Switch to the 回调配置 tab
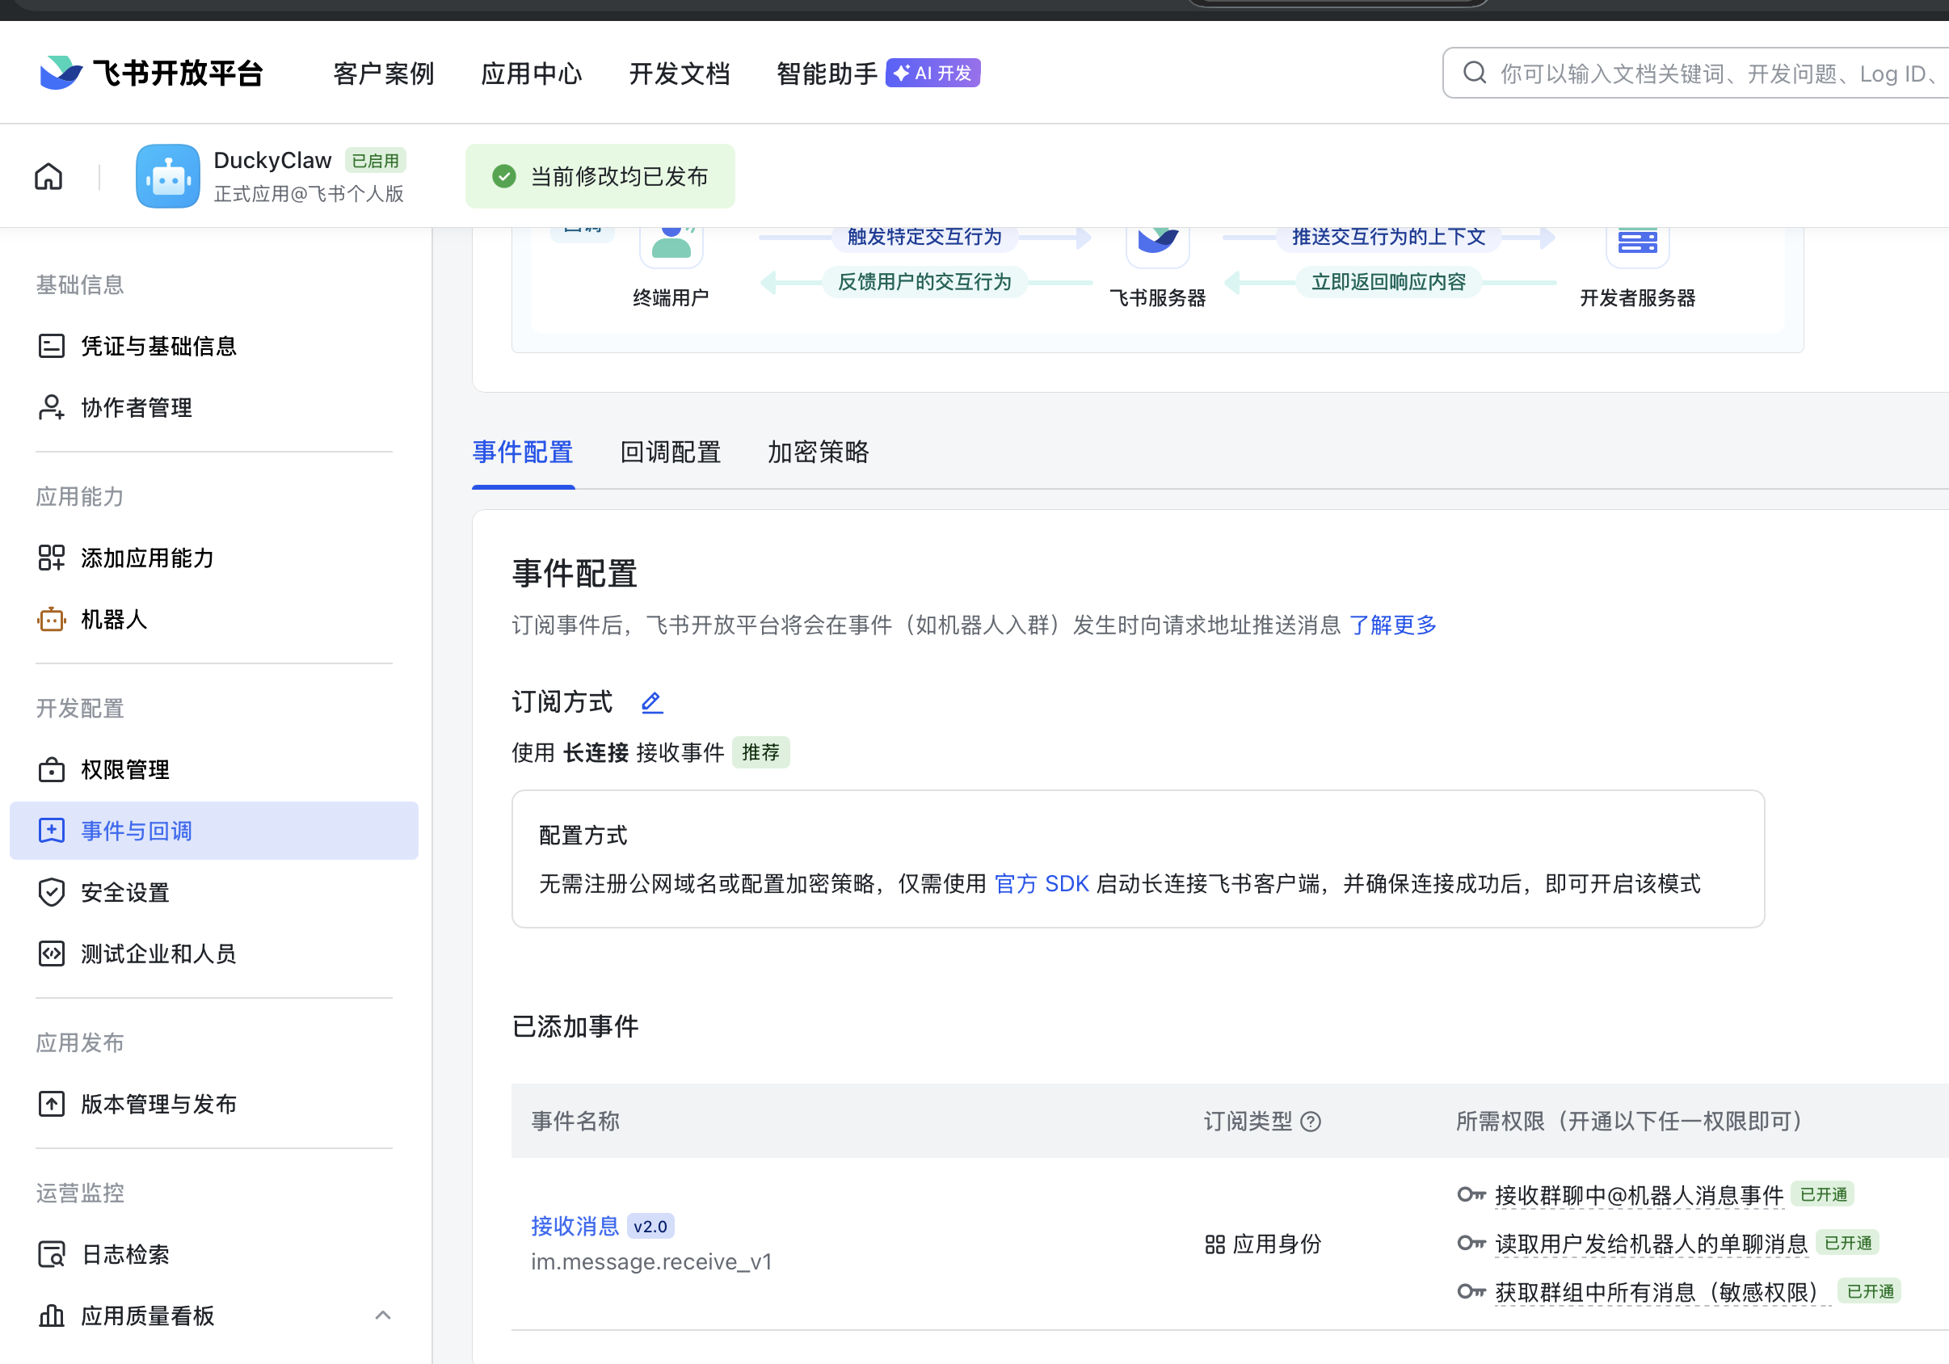Image resolution: width=1949 pixels, height=1364 pixels. point(670,453)
